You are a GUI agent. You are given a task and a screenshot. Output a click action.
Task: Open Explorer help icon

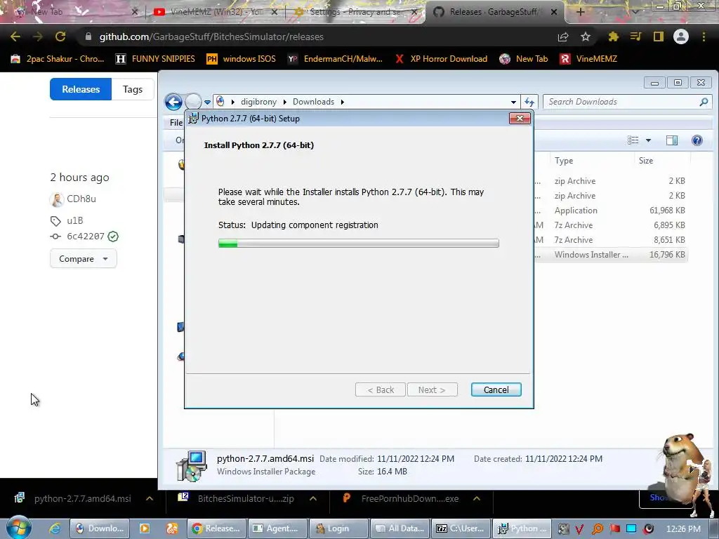pos(697,140)
